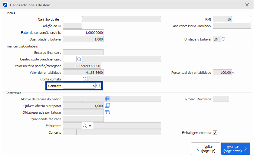
Task: Click the Carimbo do item code field
Action: coord(72,19)
